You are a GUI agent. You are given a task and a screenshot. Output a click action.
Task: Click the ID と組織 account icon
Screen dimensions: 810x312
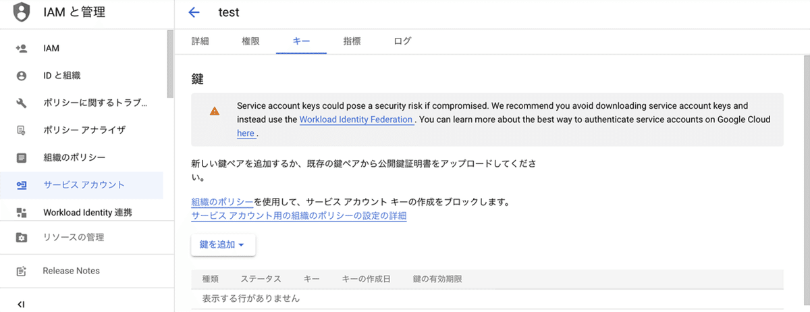click(x=22, y=76)
